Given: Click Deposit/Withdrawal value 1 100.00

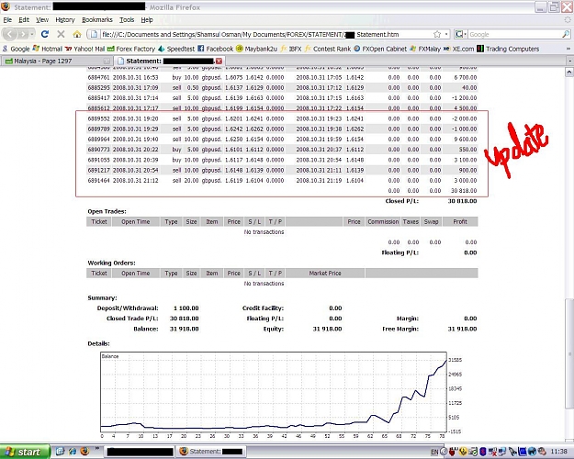Looking at the screenshot, I should 186,308.
